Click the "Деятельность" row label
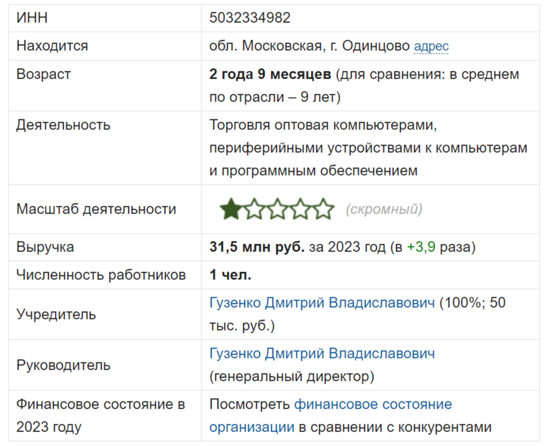Image resolution: width=544 pixels, height=446 pixels. pos(63,125)
